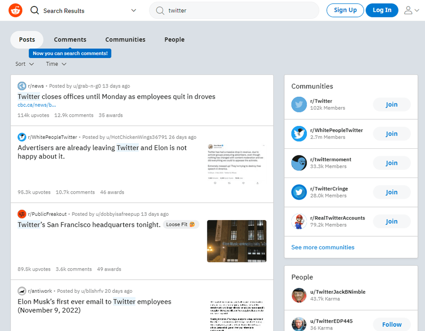Click the r/RealTwitterAccounts community name

338,218
